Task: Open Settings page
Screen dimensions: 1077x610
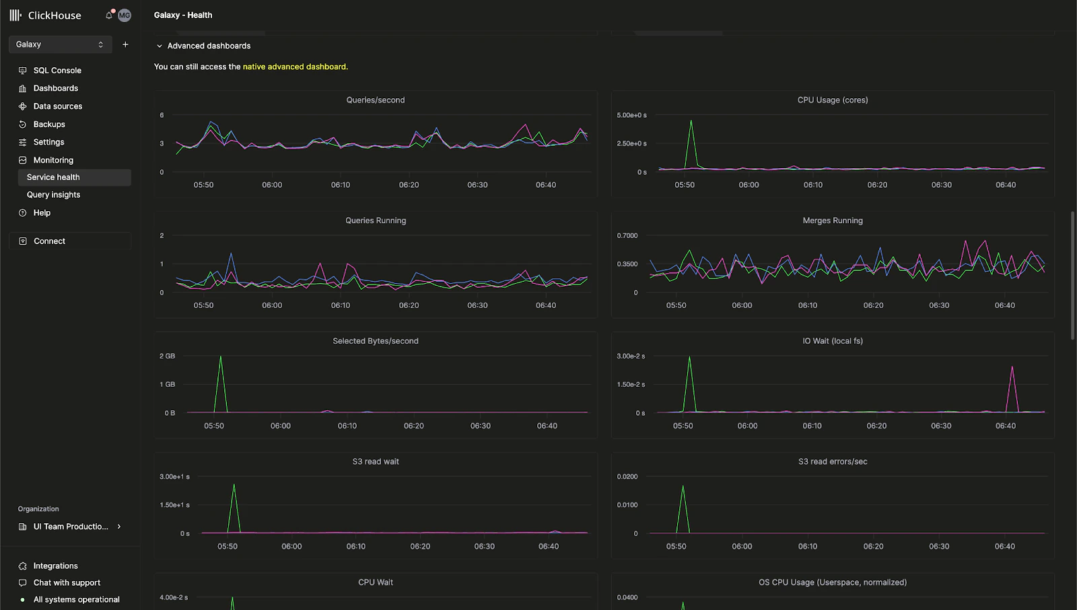Action: [49, 143]
